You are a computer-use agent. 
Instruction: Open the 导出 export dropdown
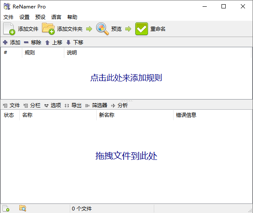click(x=73, y=105)
